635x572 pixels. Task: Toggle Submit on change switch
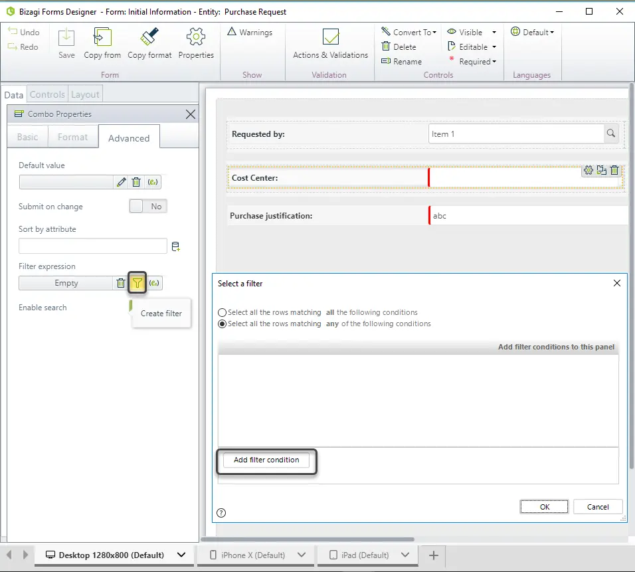point(148,206)
